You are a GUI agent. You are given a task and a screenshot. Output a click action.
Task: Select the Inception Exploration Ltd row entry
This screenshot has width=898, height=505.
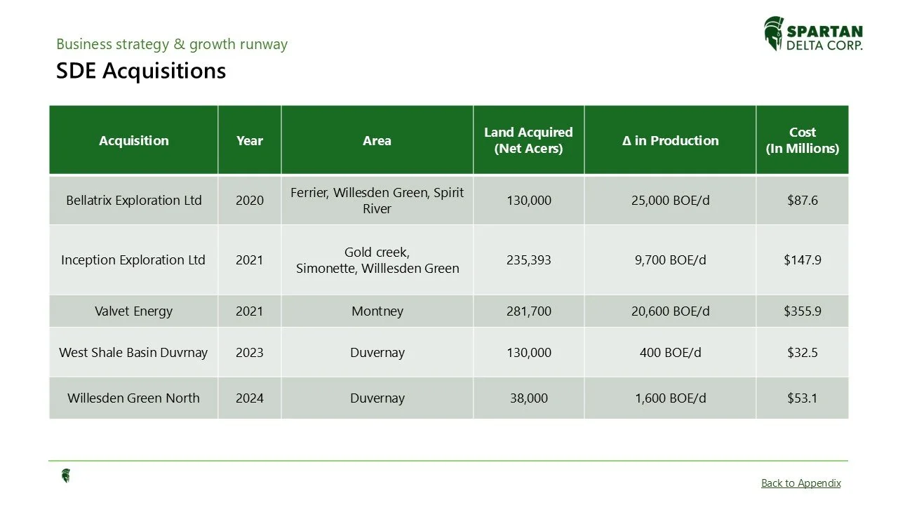pyautogui.click(x=133, y=260)
